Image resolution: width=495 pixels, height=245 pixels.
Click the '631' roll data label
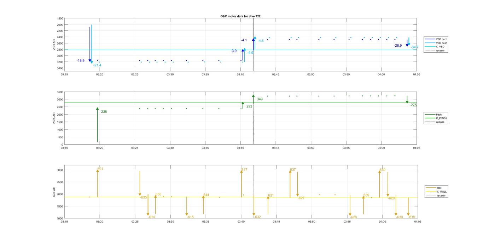click(271, 196)
